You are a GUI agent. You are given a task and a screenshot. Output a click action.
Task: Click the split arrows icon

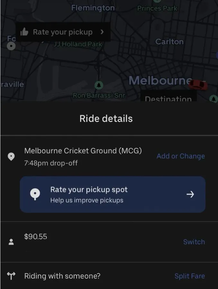[x=11, y=276]
